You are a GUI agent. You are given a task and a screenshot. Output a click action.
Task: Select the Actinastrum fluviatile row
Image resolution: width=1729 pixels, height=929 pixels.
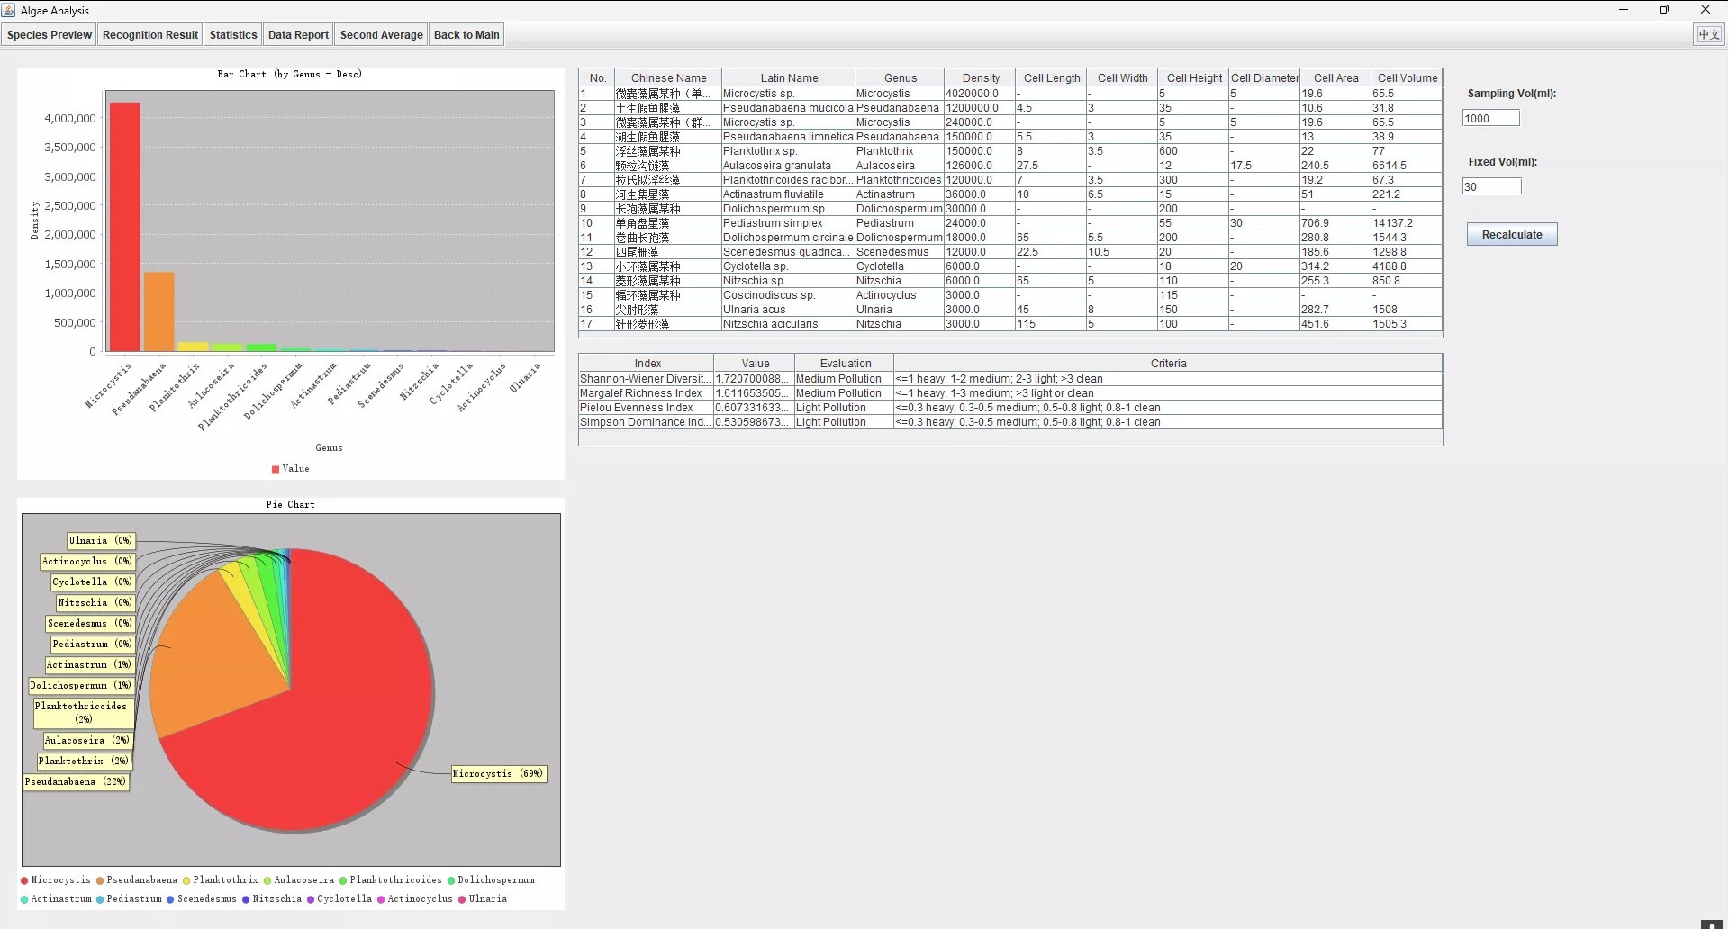tap(1010, 194)
